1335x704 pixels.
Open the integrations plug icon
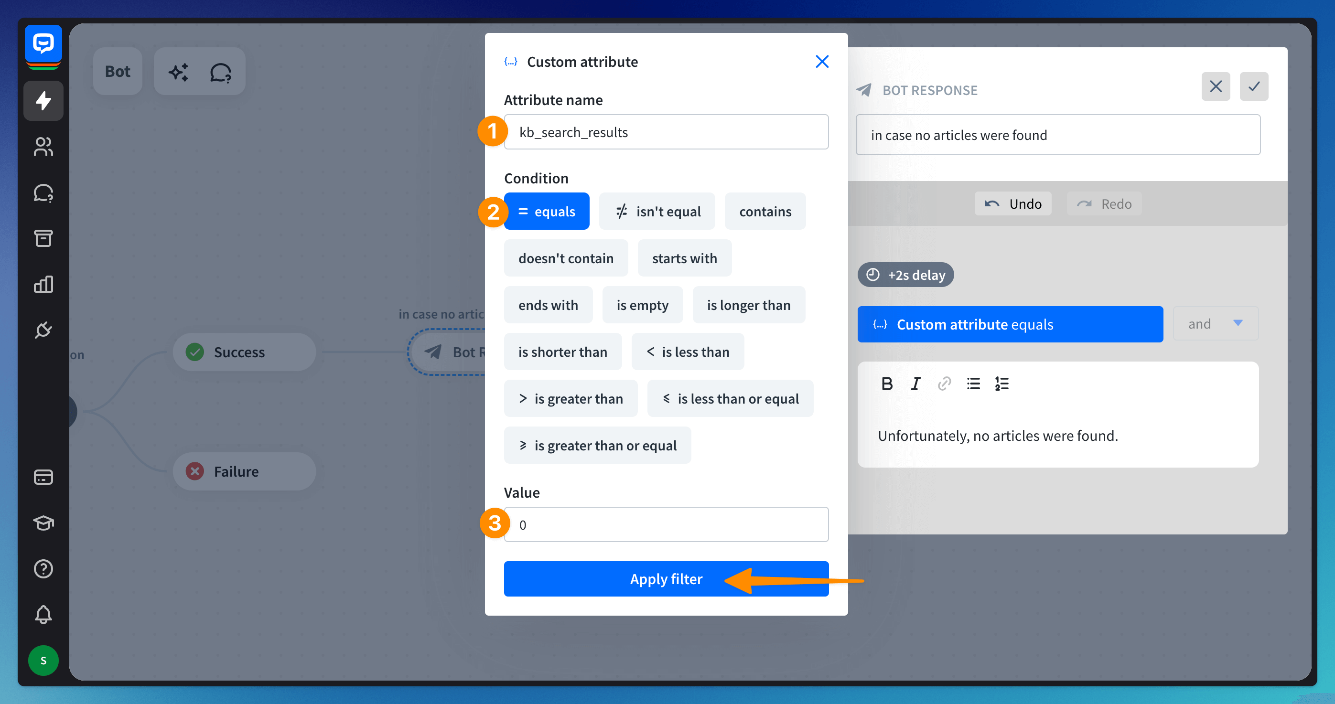(43, 330)
